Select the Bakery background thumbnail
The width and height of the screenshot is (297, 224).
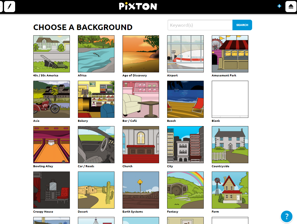click(x=96, y=99)
